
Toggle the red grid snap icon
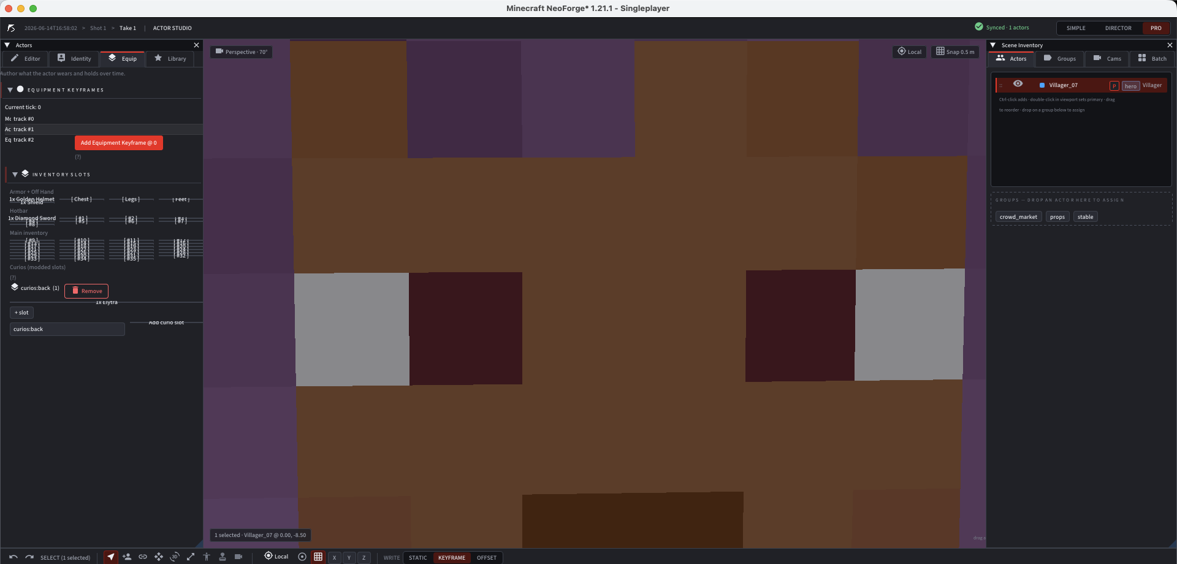(x=318, y=557)
